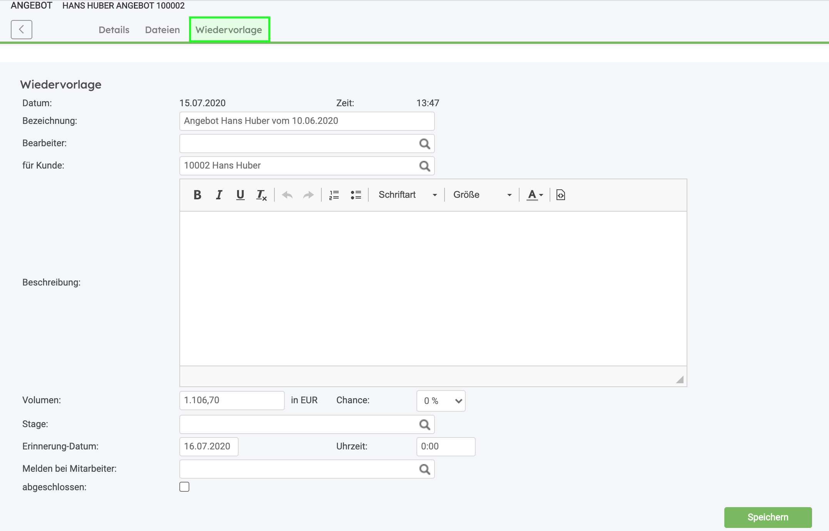Apply italic formatting in description editor
829x531 pixels.
[x=219, y=195]
